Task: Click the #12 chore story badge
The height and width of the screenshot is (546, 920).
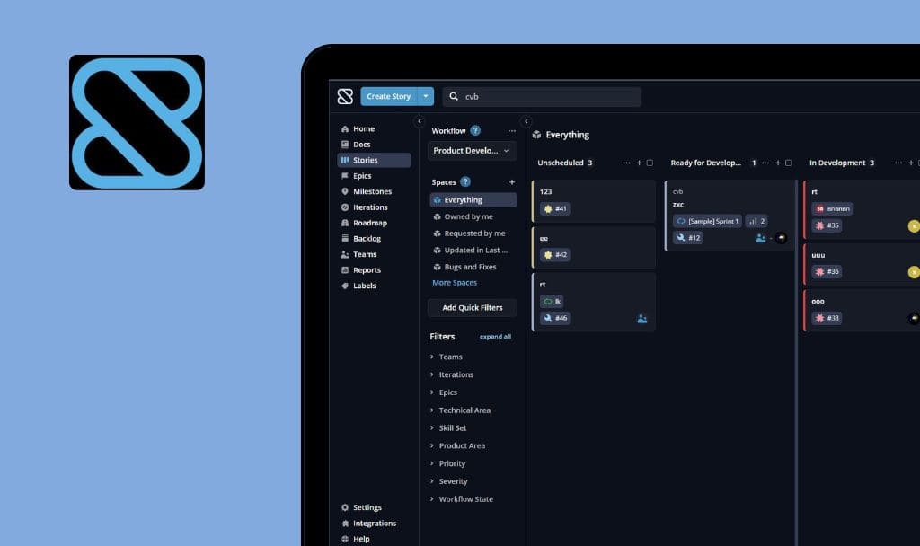Action: (x=687, y=237)
